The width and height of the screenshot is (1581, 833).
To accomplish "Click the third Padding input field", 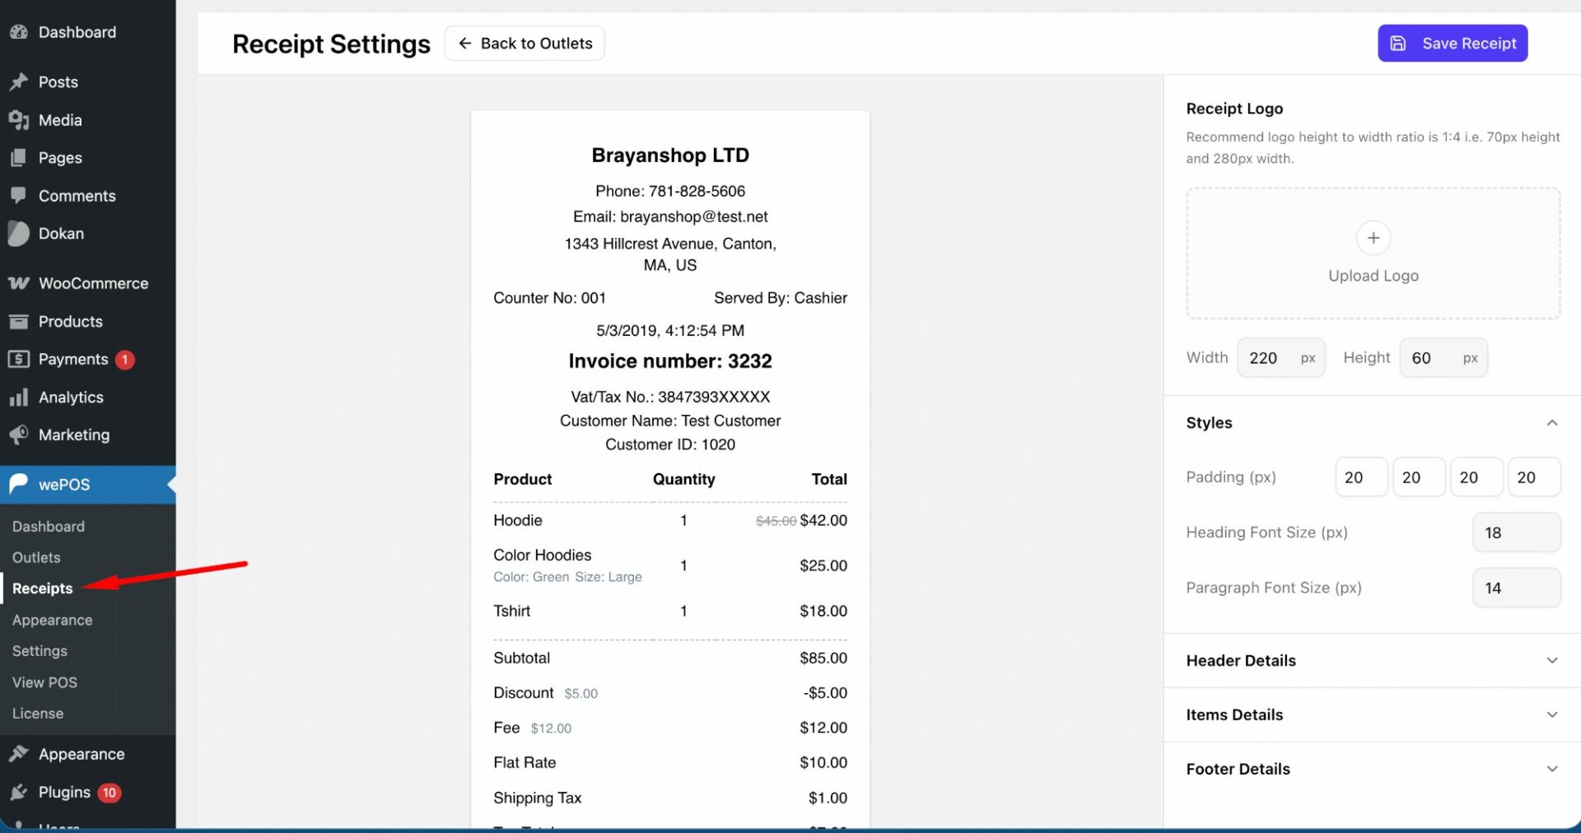I will click(x=1476, y=477).
